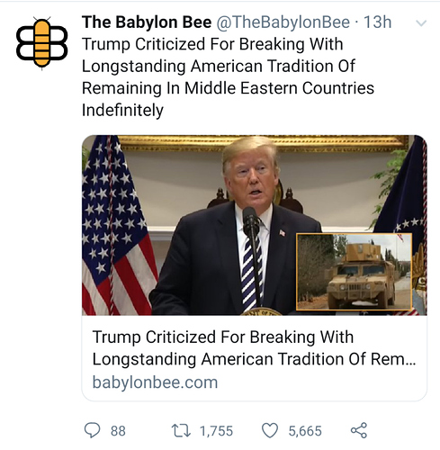Tap the reply speech bubble icon

point(92,430)
